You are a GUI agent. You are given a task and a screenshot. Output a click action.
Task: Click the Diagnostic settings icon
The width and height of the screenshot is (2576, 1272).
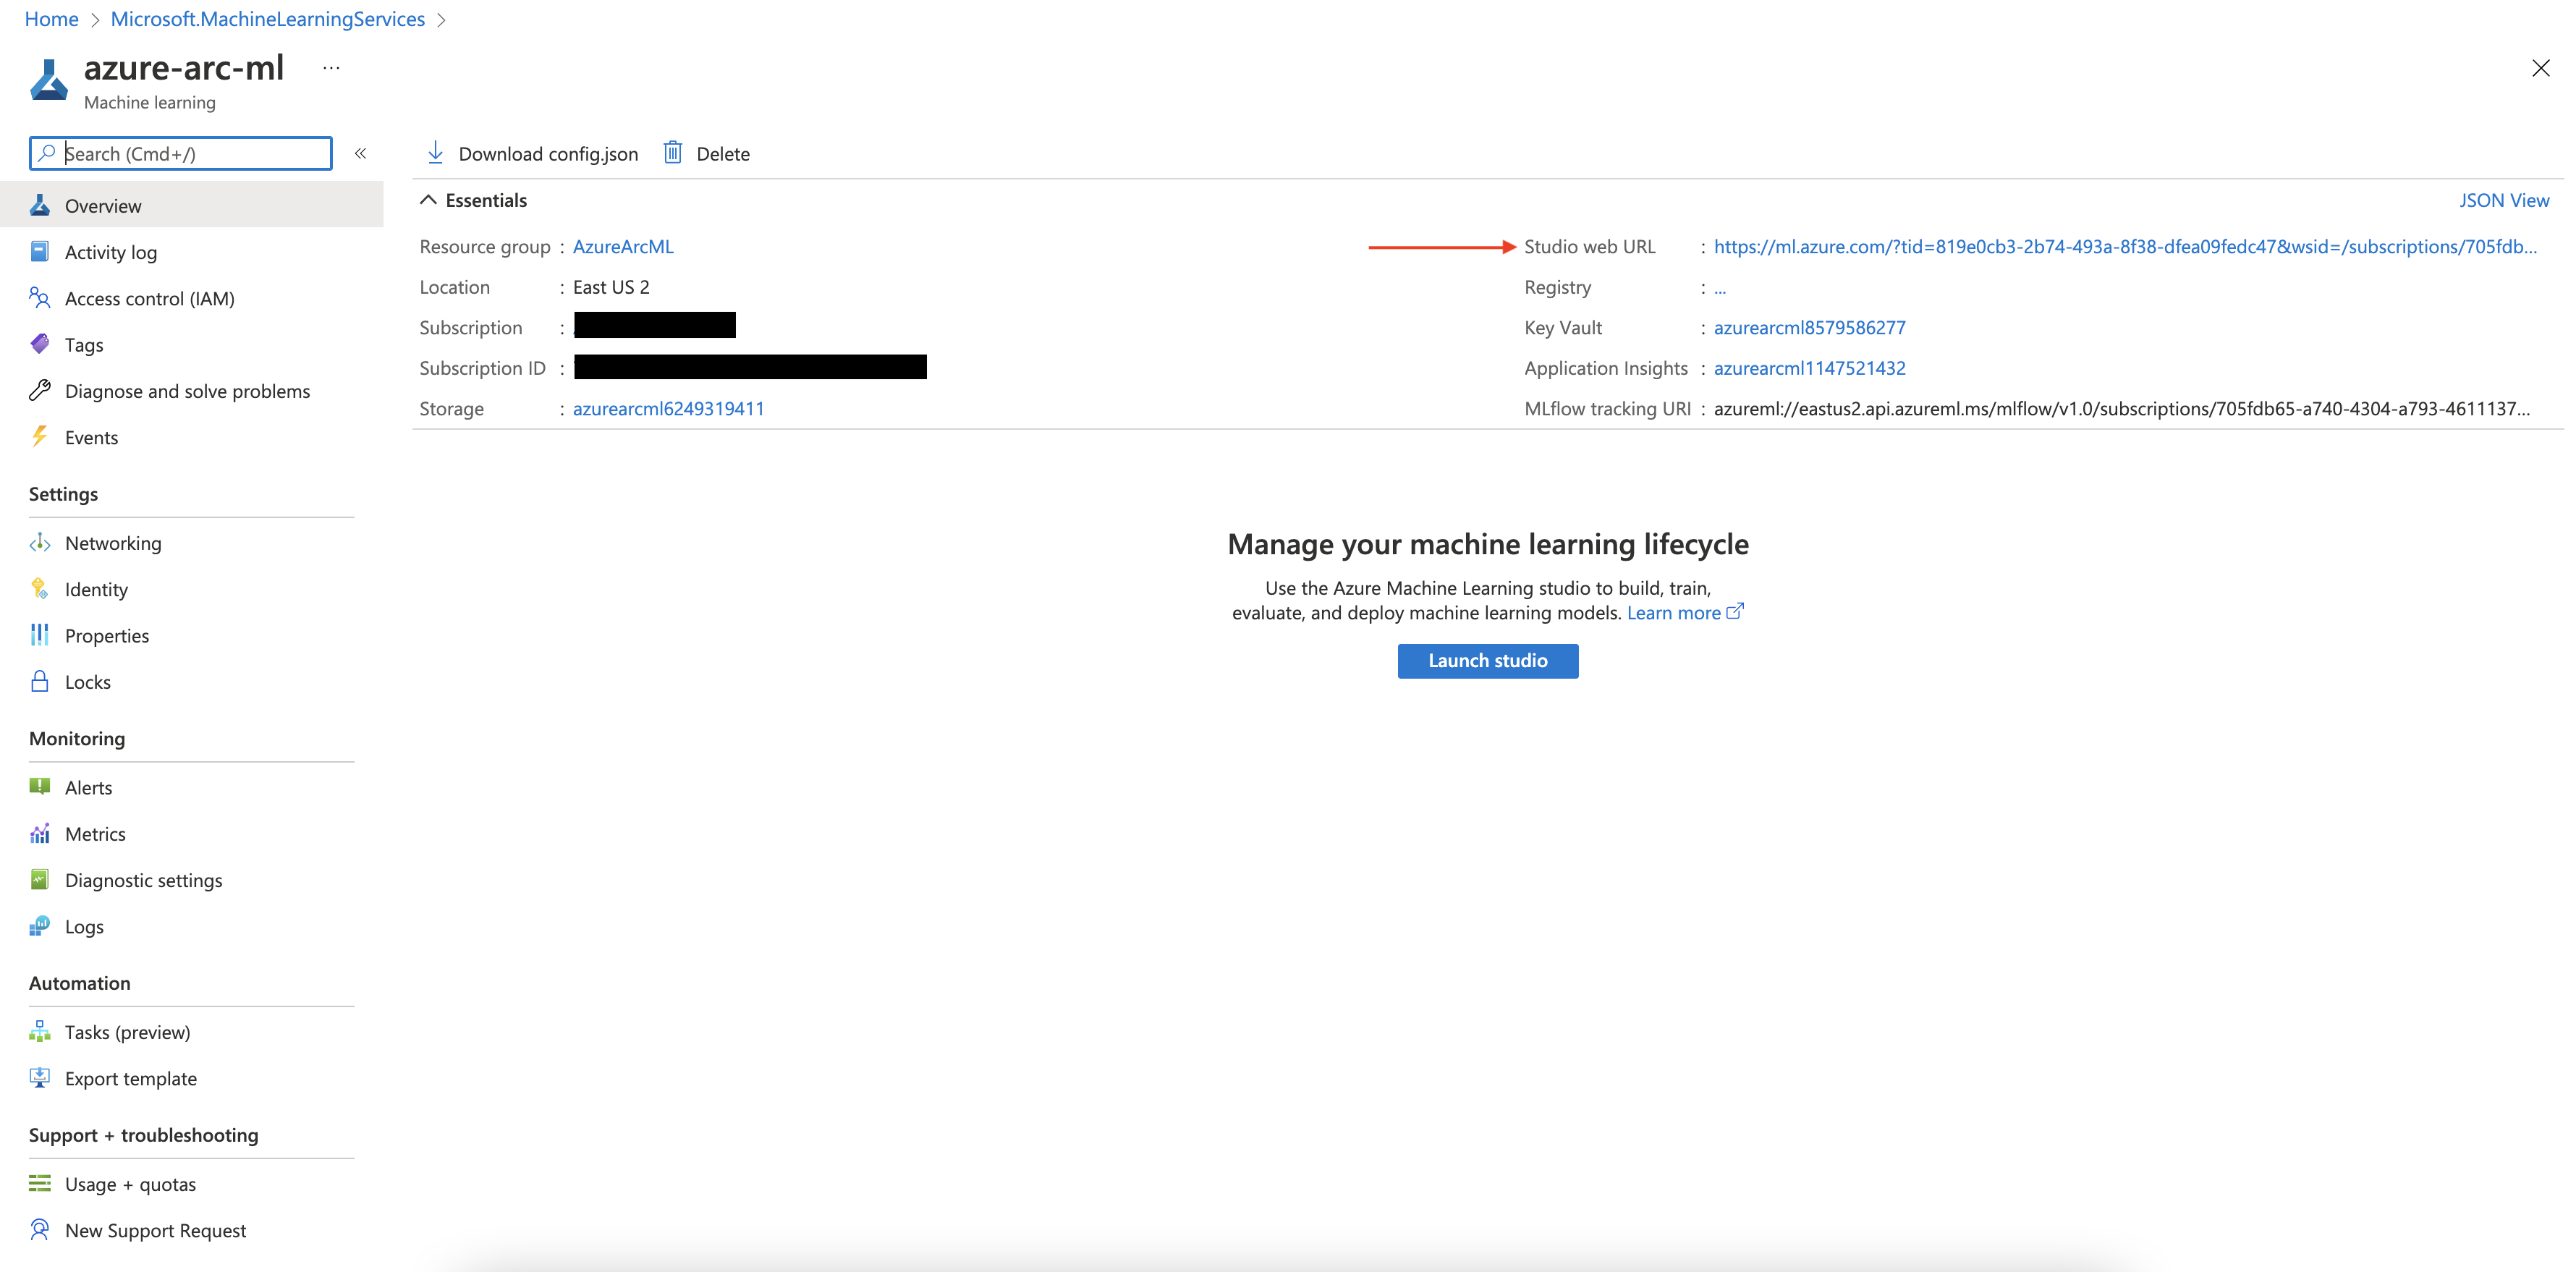[40, 879]
